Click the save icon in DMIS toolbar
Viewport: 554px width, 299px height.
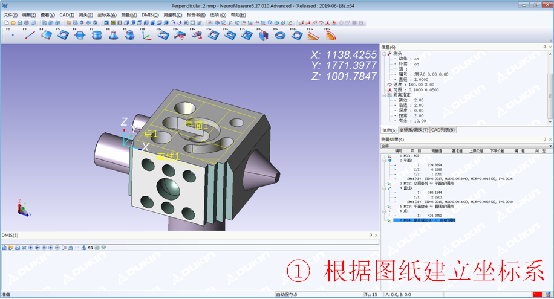[x=17, y=248]
